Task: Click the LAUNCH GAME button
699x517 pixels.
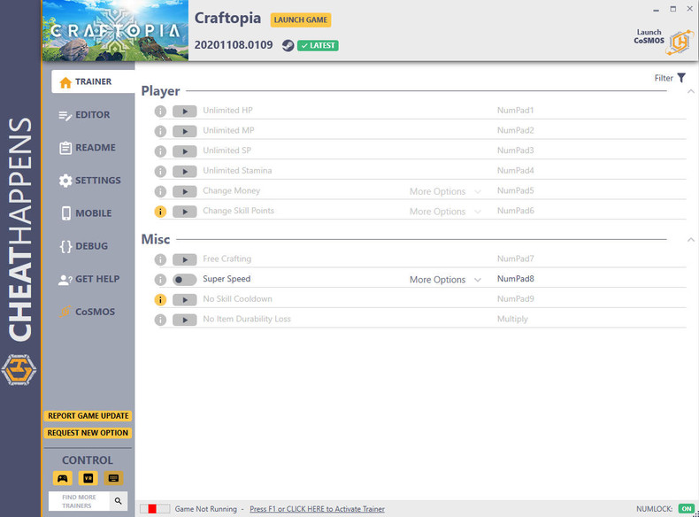Action: coord(301,19)
